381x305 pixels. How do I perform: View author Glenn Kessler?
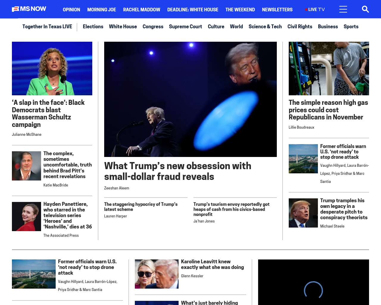(x=192, y=276)
